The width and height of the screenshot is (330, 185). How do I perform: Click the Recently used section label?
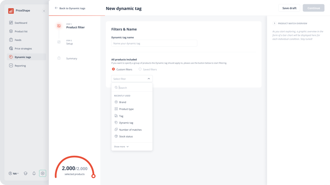coord(122,96)
